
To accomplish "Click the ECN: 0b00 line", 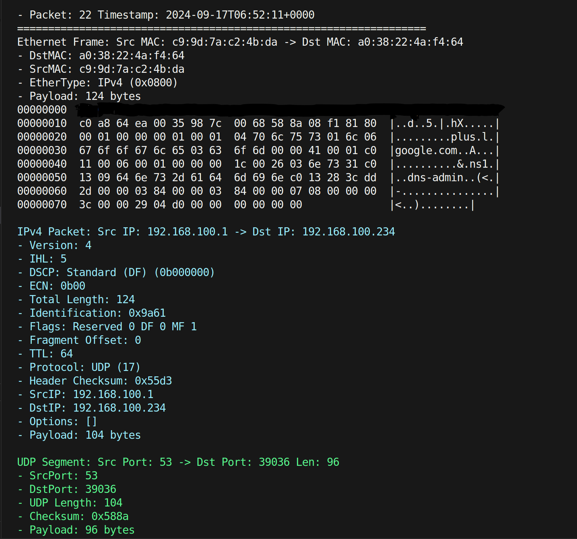I will click(x=52, y=286).
